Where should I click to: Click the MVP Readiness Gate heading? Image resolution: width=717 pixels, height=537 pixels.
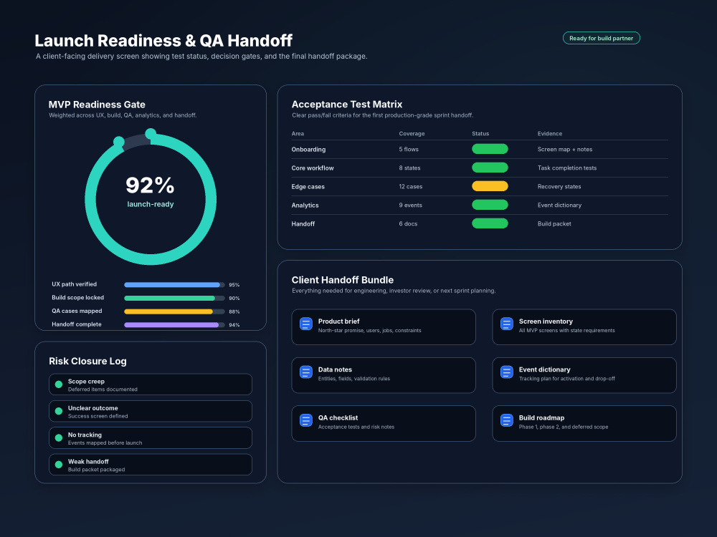97,105
